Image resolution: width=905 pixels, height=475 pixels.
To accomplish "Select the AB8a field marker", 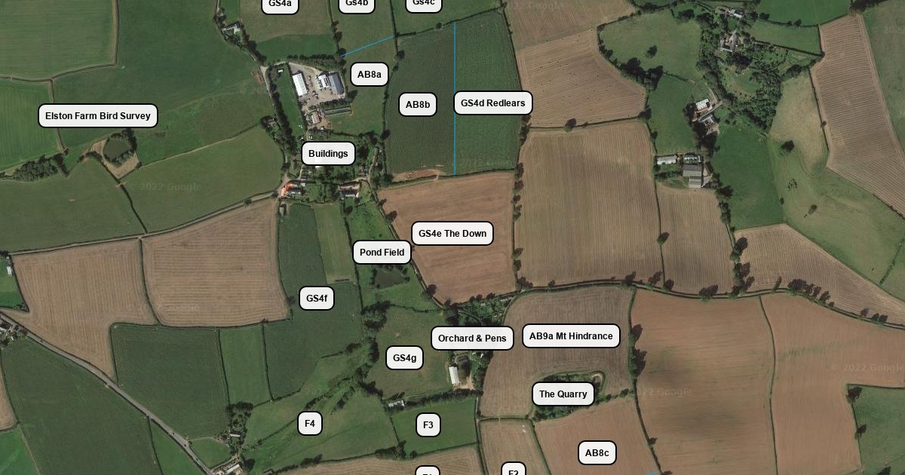I will 370,75.
